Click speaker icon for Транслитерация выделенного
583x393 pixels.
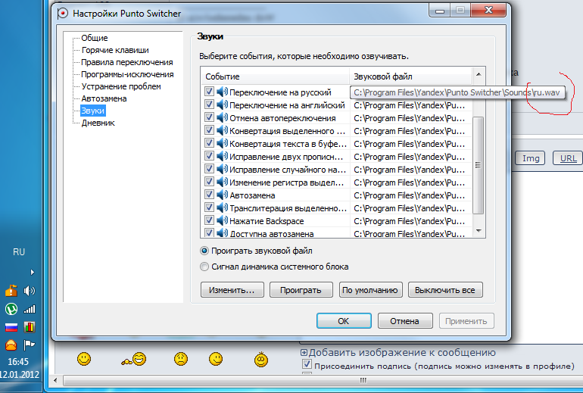click(x=222, y=207)
